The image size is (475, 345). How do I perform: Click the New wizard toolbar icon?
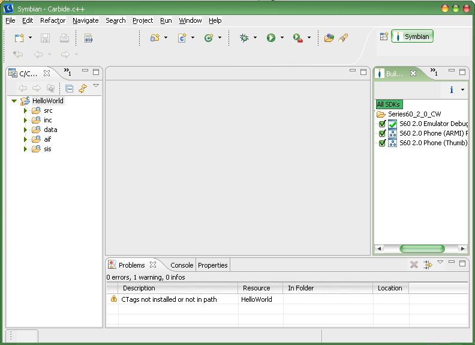(x=19, y=38)
